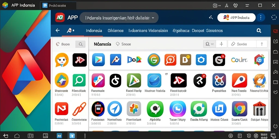Click the home icon in the bottom taskbar
Image resolution: width=279 pixels, height=139 pixels.
click(x=17, y=136)
